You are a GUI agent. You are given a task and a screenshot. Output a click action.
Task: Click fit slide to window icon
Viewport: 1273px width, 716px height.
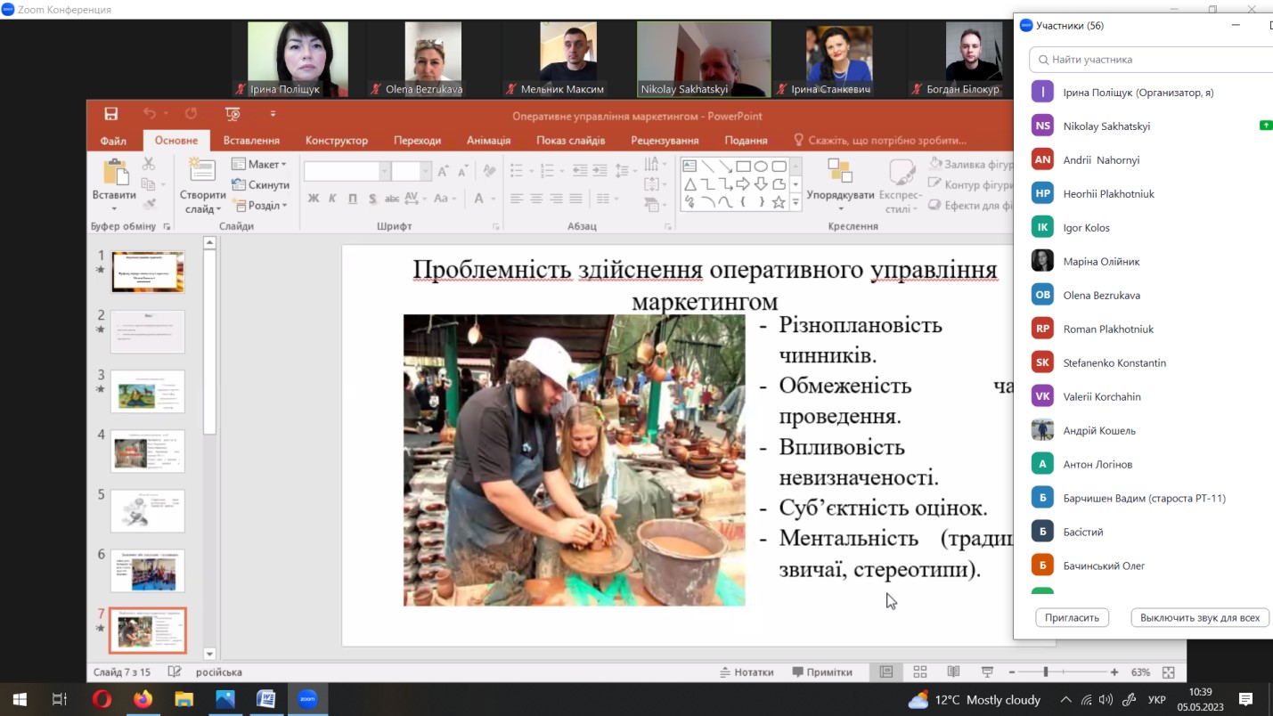click(x=1169, y=672)
